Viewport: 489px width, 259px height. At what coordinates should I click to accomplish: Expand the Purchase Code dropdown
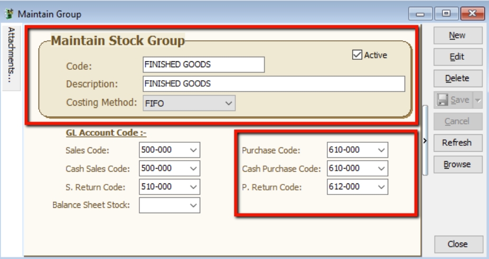pos(382,150)
